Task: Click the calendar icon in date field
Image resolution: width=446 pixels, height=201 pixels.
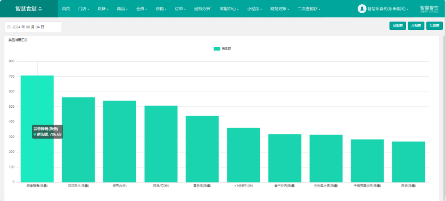Action: (9, 27)
